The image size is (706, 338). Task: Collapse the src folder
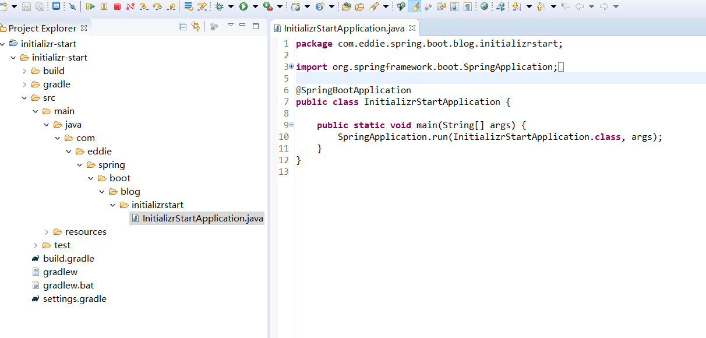click(x=24, y=98)
